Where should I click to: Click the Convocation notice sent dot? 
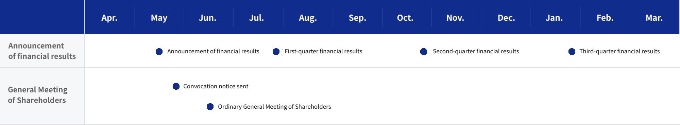[x=176, y=86]
